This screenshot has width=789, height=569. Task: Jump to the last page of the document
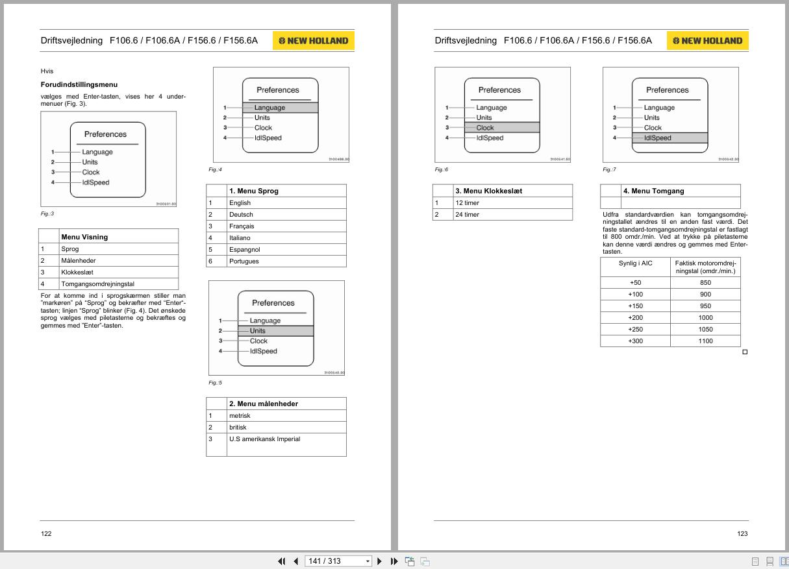tap(394, 561)
